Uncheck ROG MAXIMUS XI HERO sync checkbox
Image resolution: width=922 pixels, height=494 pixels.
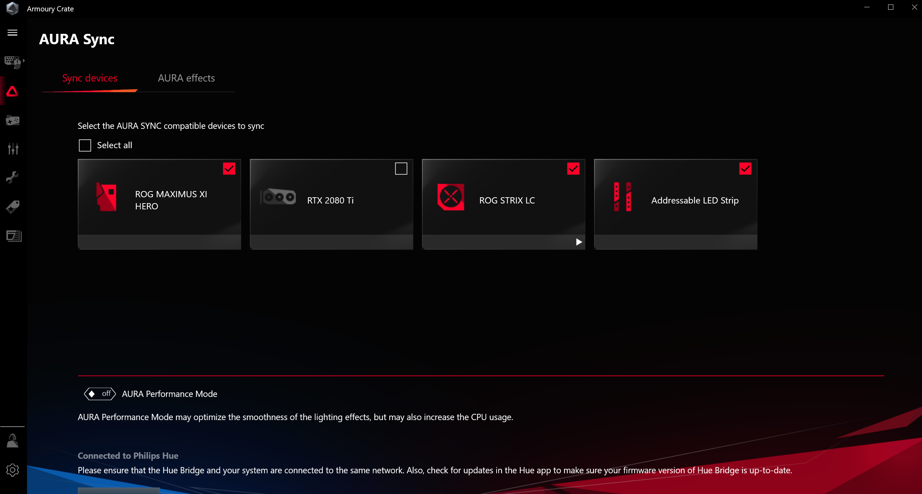click(229, 169)
